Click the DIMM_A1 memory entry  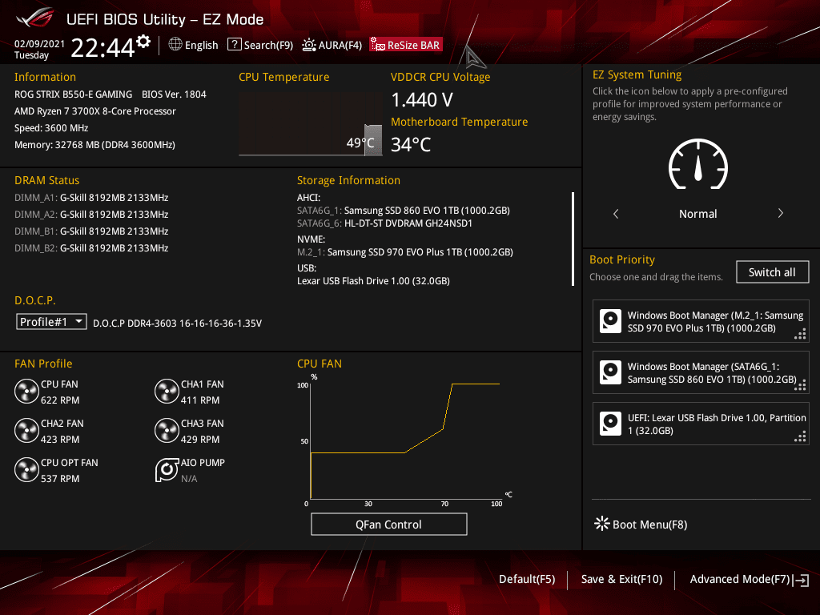(91, 198)
